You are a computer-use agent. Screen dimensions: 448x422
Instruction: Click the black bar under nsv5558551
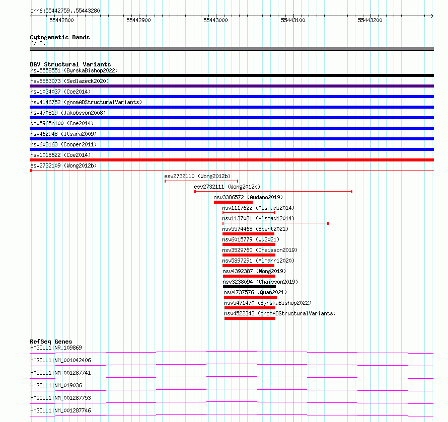coord(232,75)
